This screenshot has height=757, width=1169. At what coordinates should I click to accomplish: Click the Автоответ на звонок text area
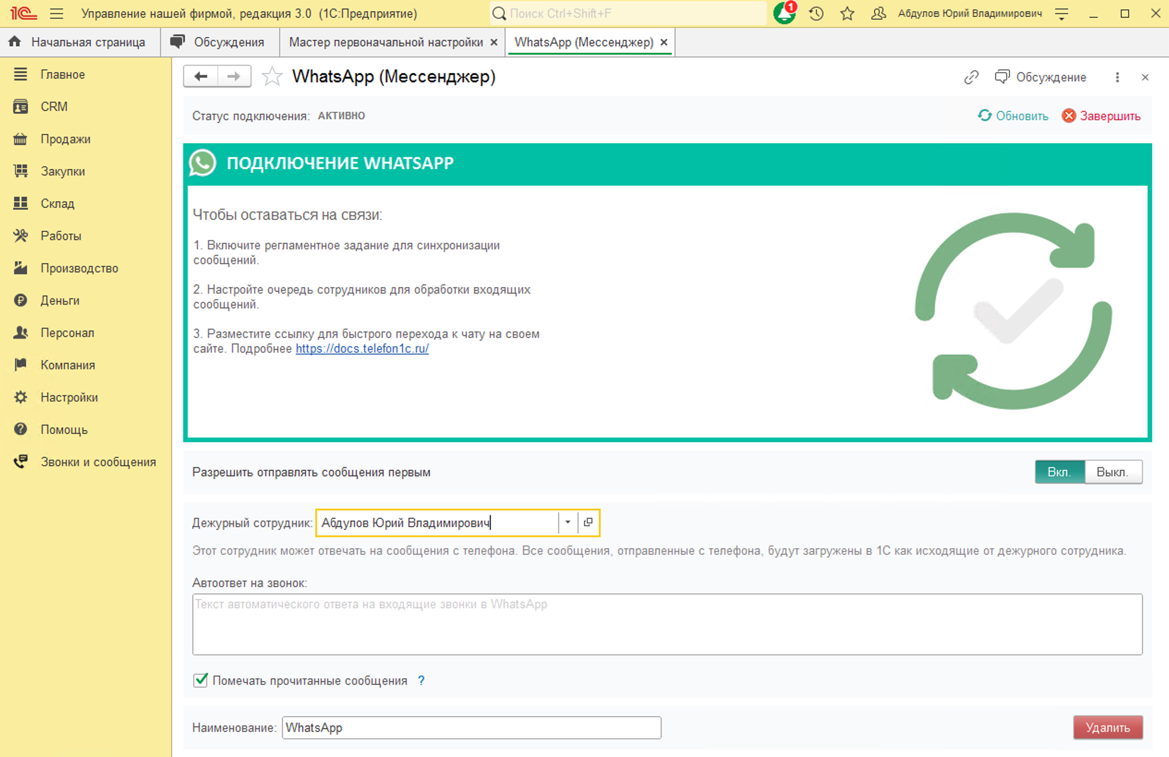pos(667,624)
